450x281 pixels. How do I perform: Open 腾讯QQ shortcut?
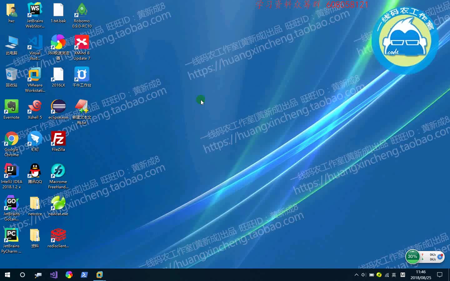(35, 174)
